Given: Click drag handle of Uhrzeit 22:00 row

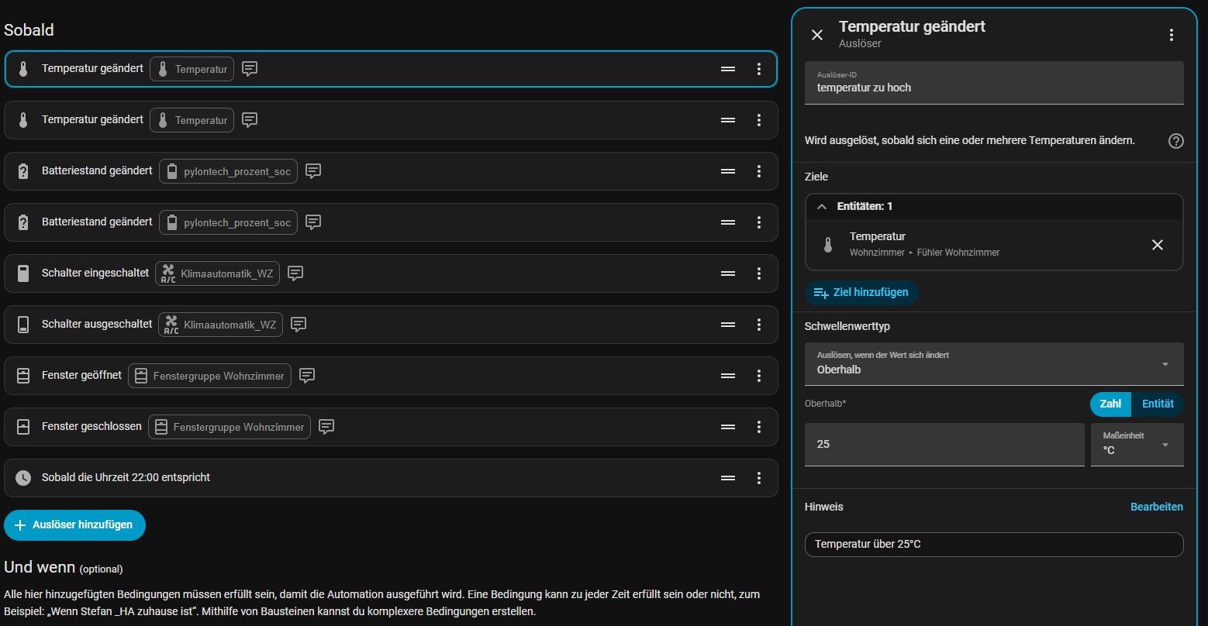Looking at the screenshot, I should 728,478.
